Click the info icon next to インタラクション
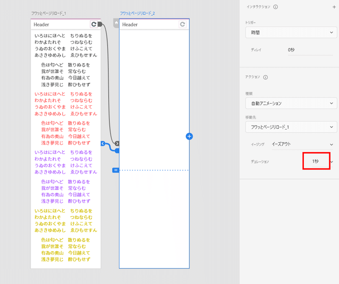This screenshot has width=339, height=284. (x=275, y=7)
